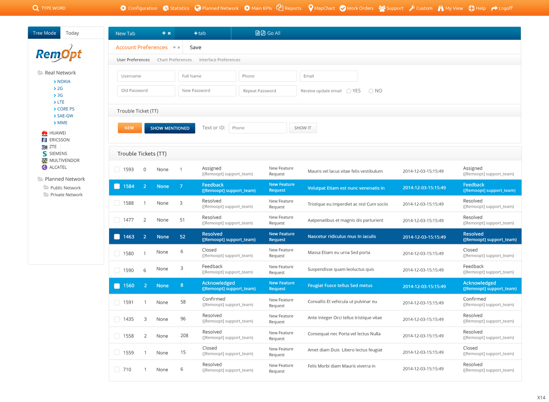Click the plus icon on New Tab
The image size is (549, 402).
(164, 33)
